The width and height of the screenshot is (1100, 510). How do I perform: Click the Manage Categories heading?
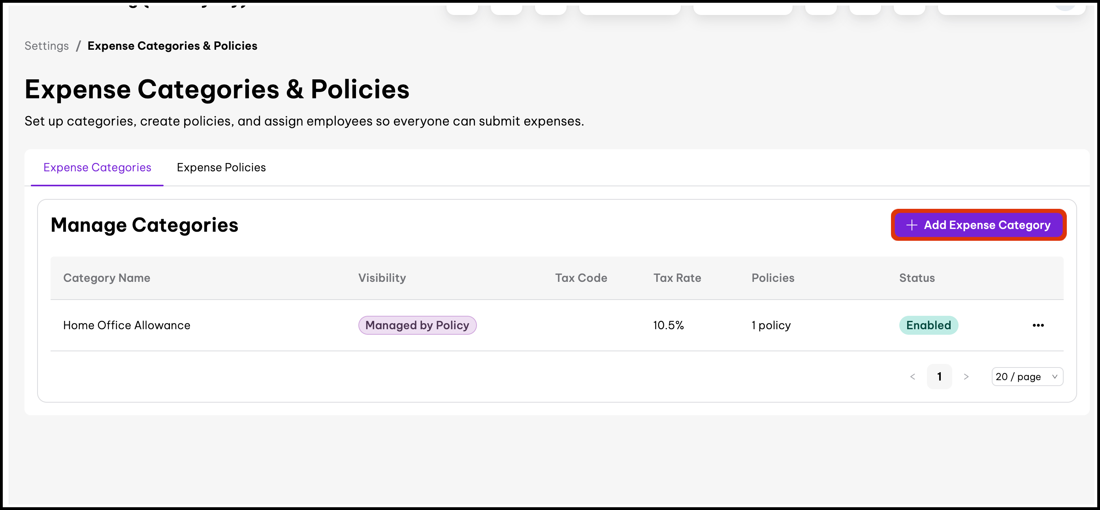pos(144,225)
